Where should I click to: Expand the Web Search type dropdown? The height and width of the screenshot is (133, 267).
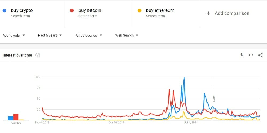(x=127, y=35)
